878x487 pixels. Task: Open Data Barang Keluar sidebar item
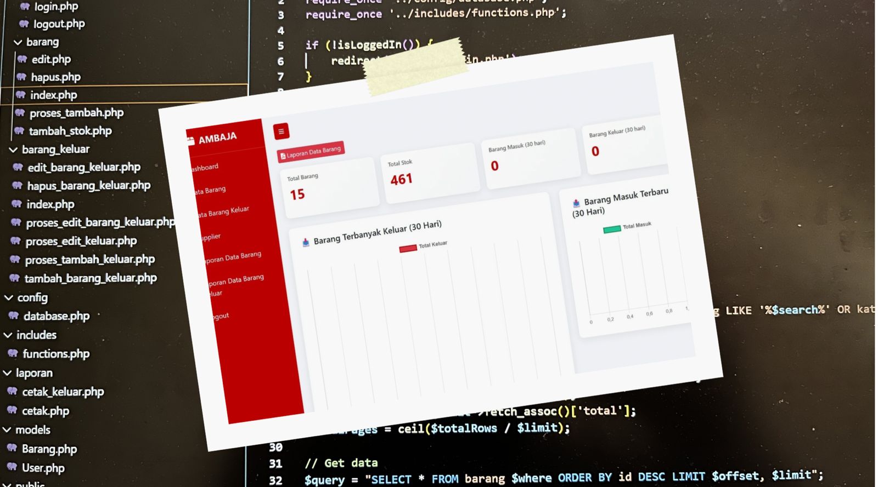click(x=223, y=211)
